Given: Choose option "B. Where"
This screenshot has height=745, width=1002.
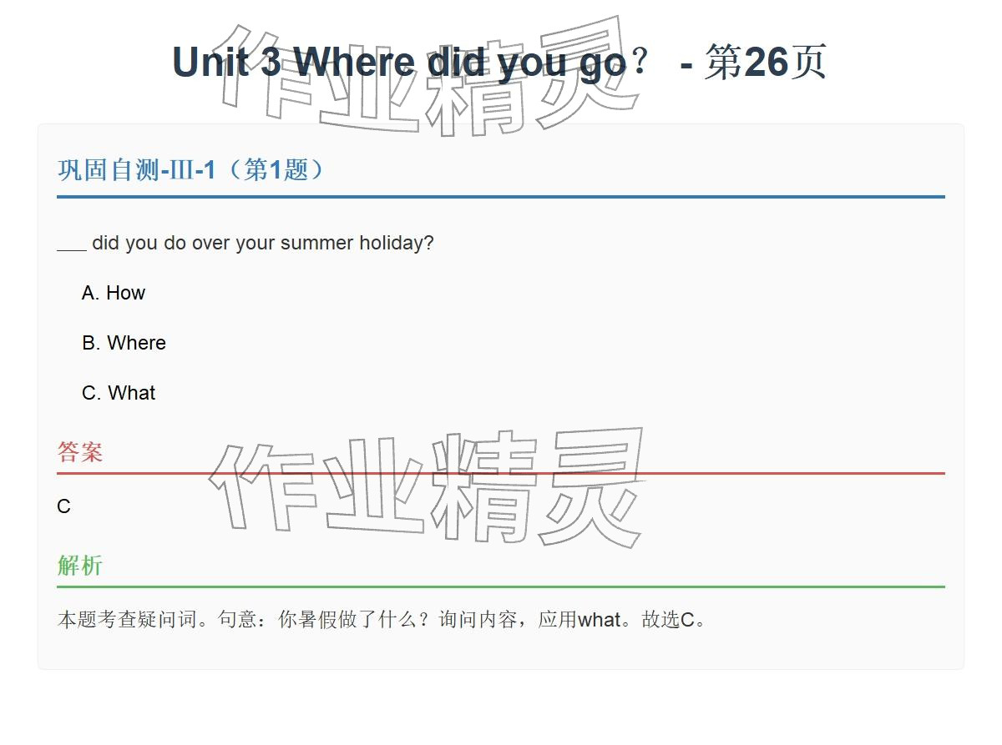Looking at the screenshot, I should point(124,343).
